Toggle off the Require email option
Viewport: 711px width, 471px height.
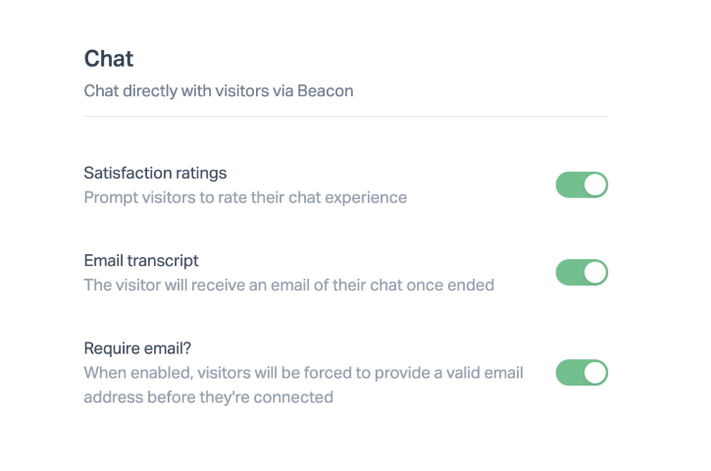point(582,373)
